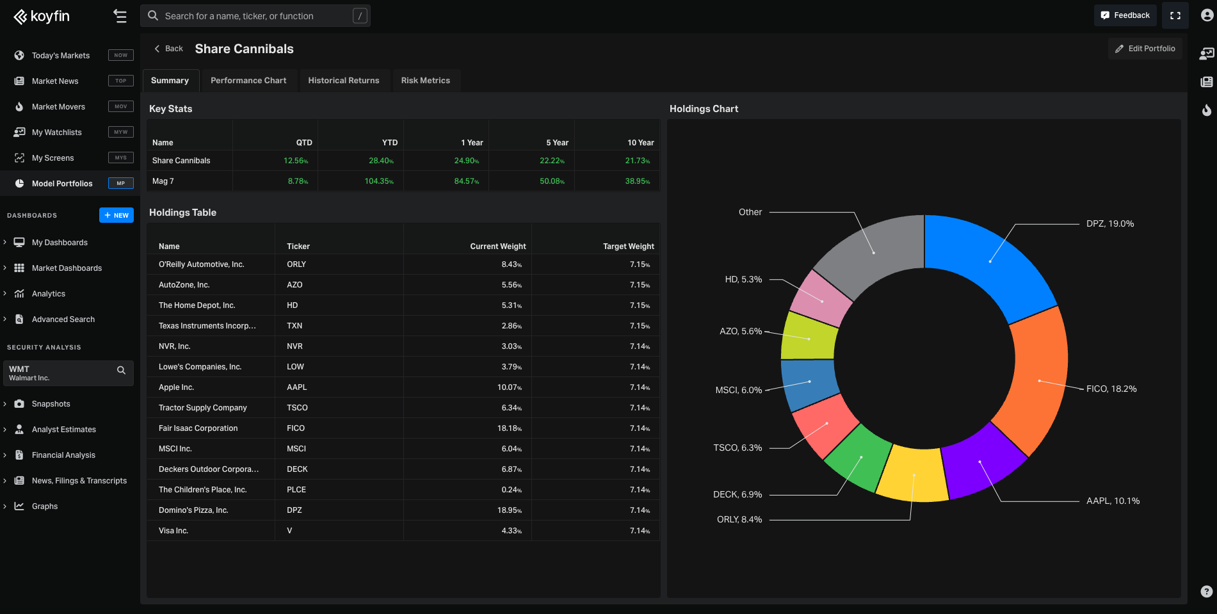Screen dimensions: 1217x614
Task: Expand Analyst Estimates chevron
Action: point(5,429)
